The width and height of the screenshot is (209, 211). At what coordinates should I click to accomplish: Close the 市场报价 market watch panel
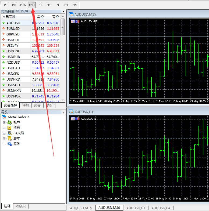(63, 12)
